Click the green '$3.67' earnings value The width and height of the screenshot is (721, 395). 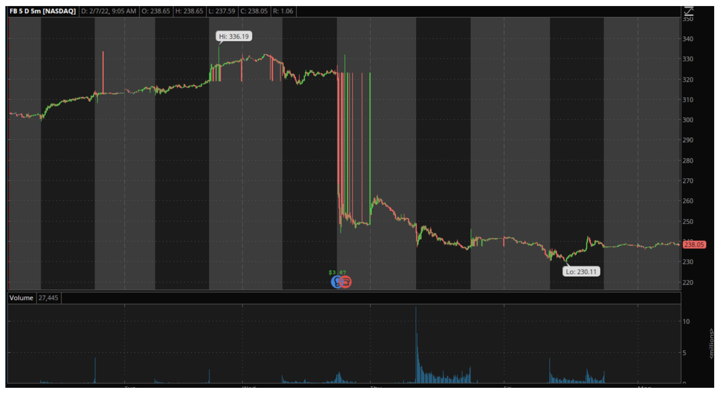(337, 272)
